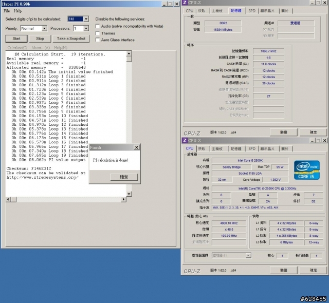This screenshot has height=303, width=329.
Task: Toggle the Audio incompatibility with Vista checkbox
Action: click(x=98, y=26)
